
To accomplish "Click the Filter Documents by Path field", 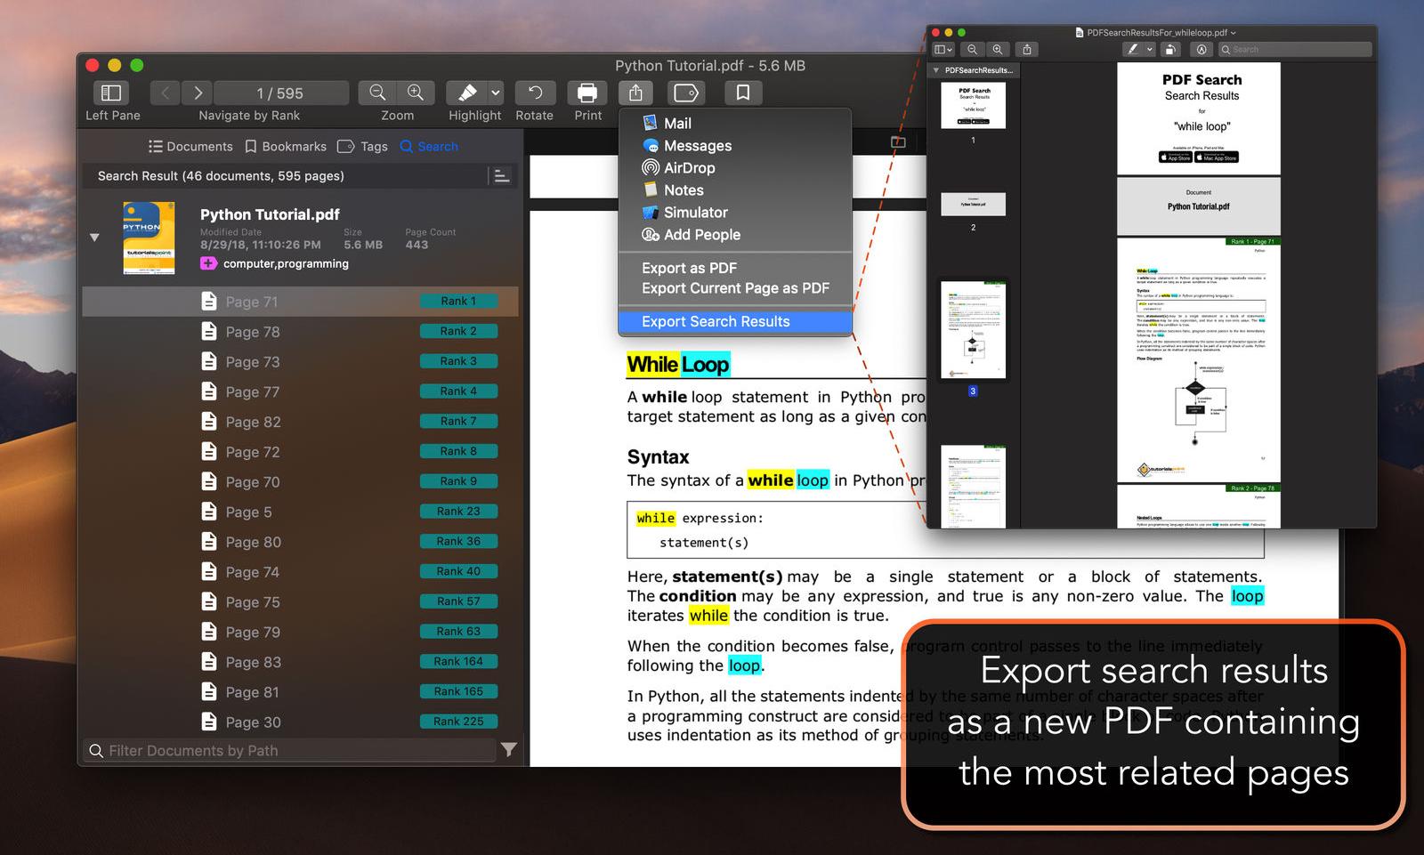I will point(288,751).
